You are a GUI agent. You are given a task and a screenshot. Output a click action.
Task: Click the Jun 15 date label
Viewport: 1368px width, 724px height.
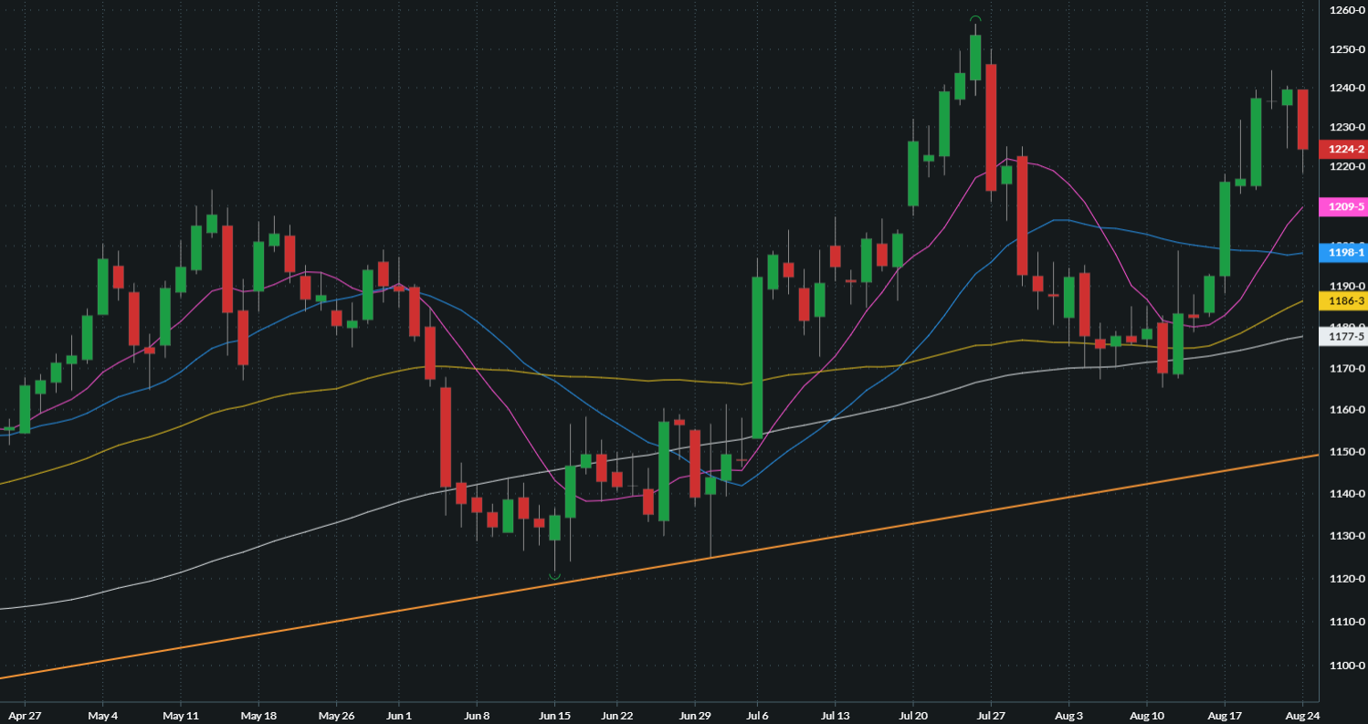click(554, 715)
